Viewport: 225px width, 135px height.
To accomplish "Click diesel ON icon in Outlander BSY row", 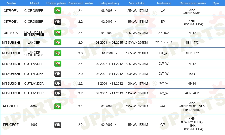I will point(58,73).
